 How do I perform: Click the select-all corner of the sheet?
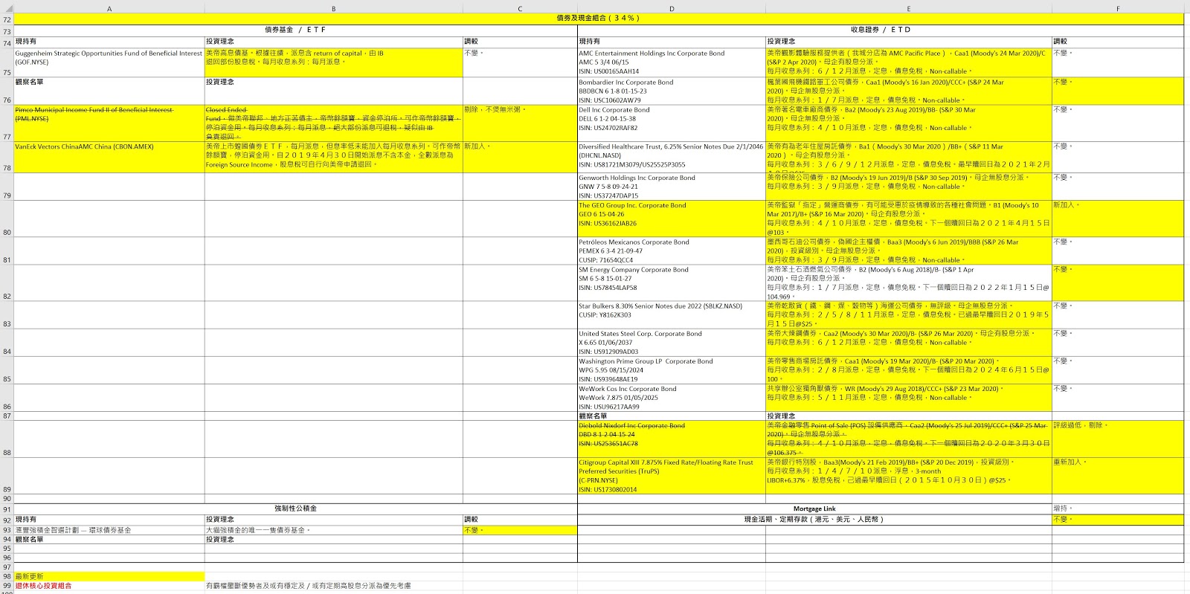coord(7,9)
